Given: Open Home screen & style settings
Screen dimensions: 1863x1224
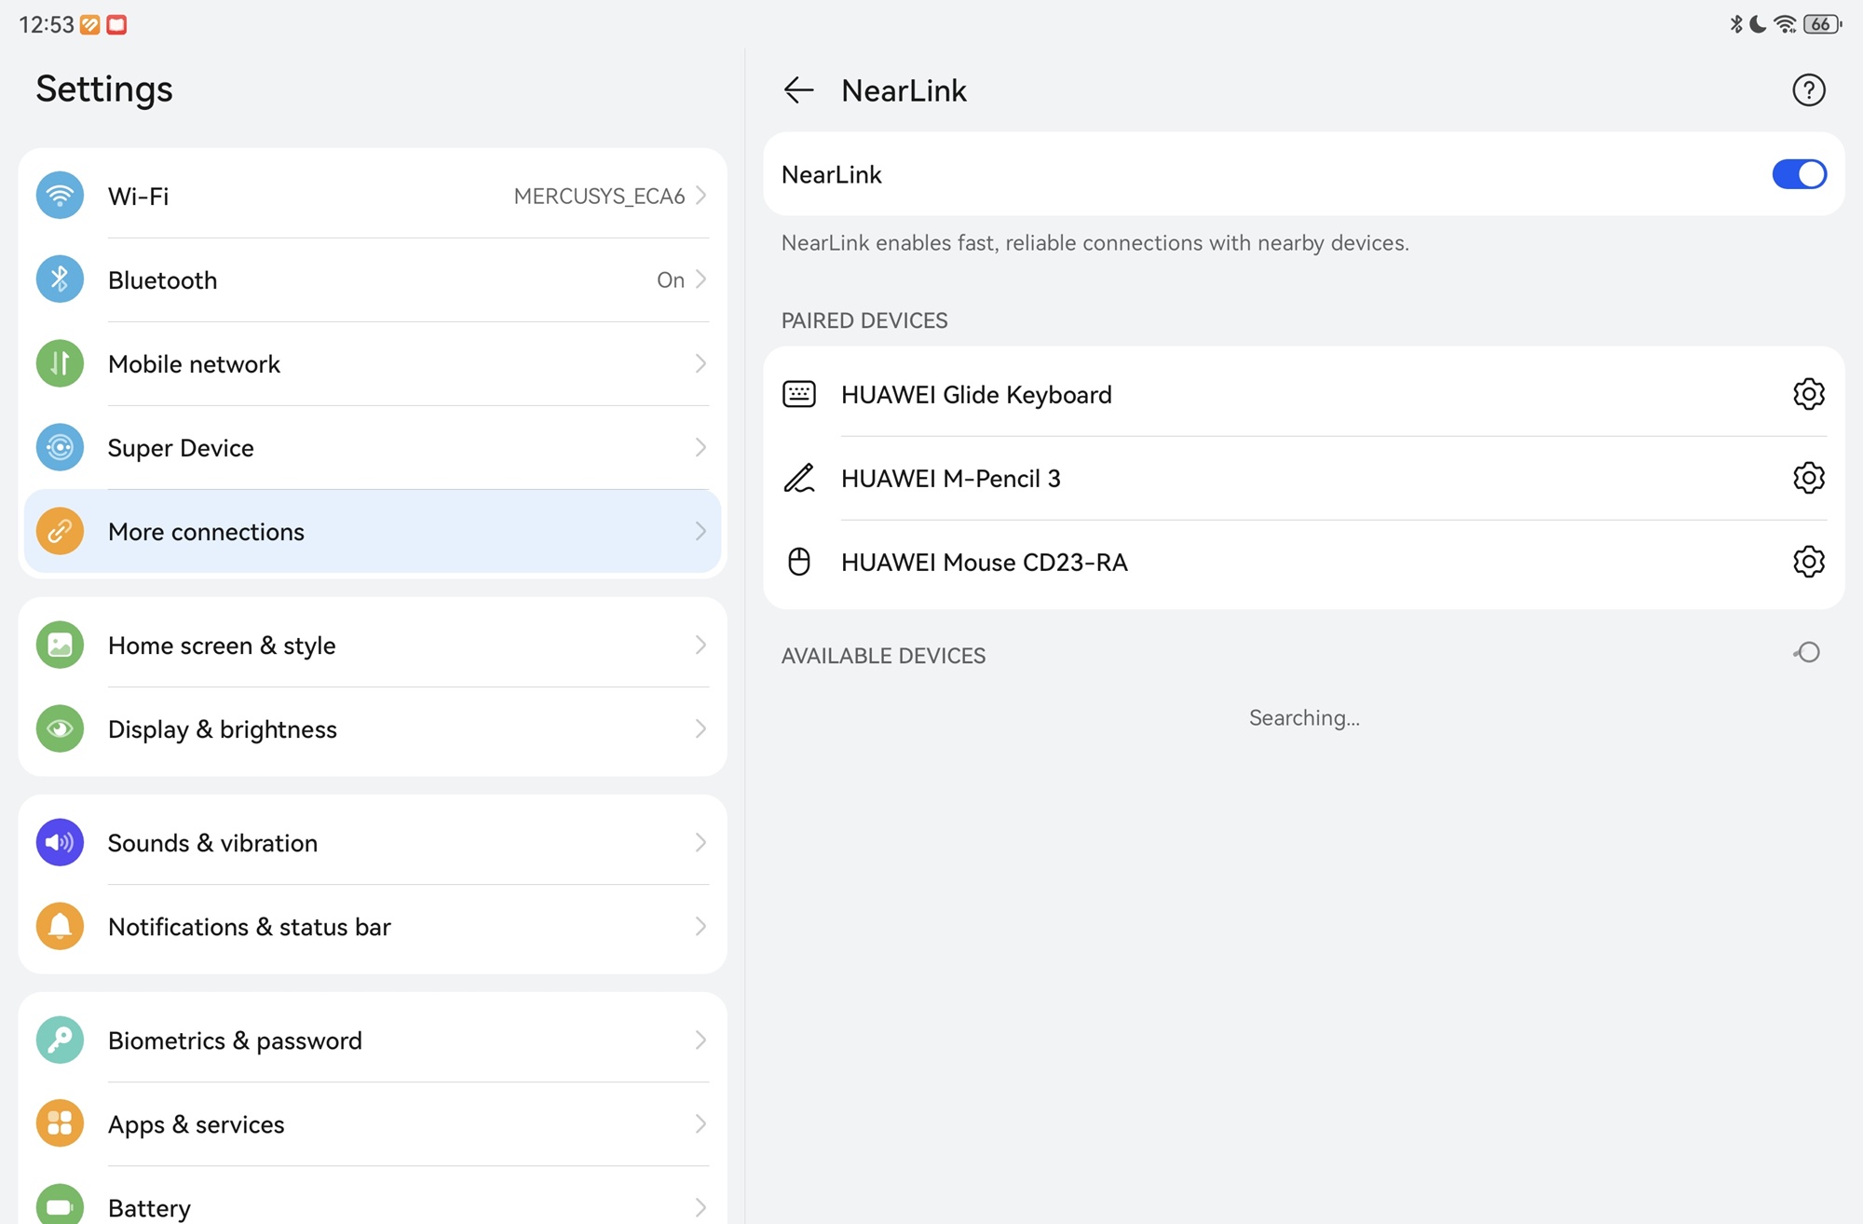Looking at the screenshot, I should point(373,645).
